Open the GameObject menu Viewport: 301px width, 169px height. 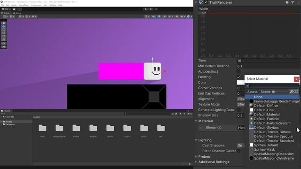coord(24,5)
